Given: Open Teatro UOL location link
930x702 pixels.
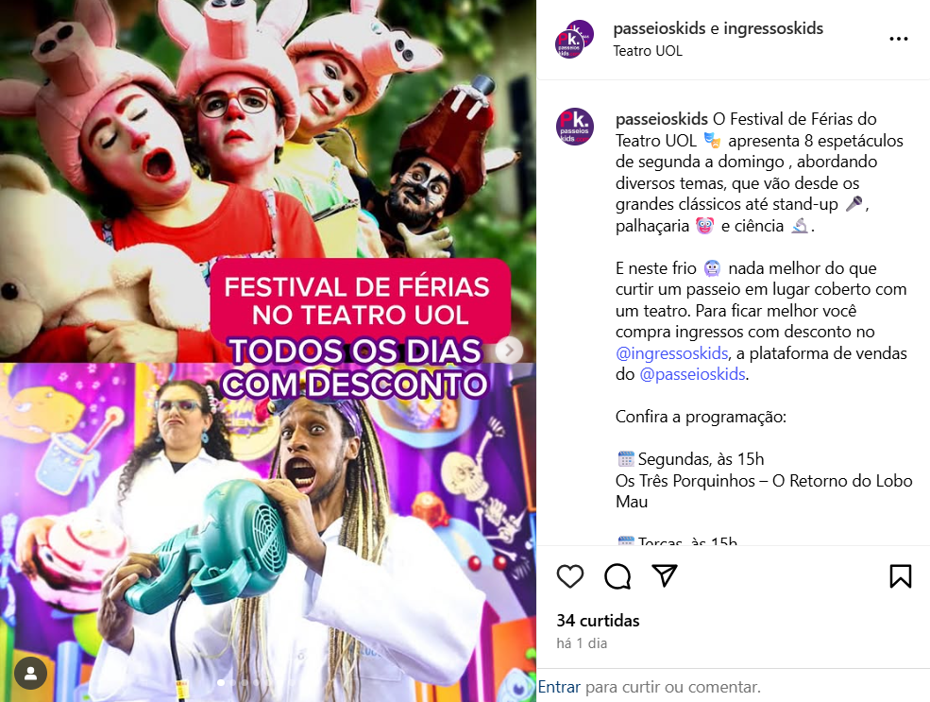Looking at the screenshot, I should pos(648,51).
